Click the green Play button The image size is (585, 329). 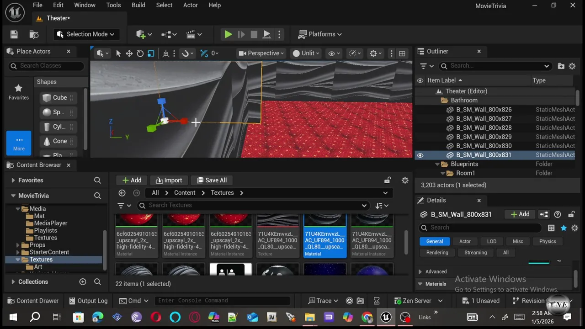(228, 34)
